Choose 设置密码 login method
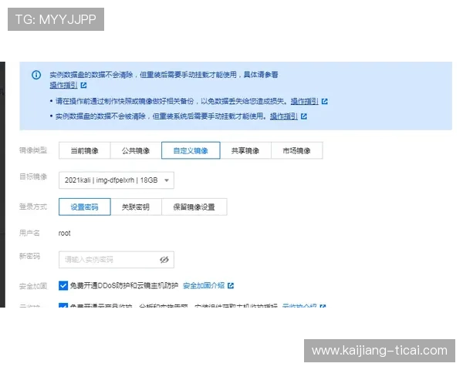463x370 pixels. click(84, 207)
